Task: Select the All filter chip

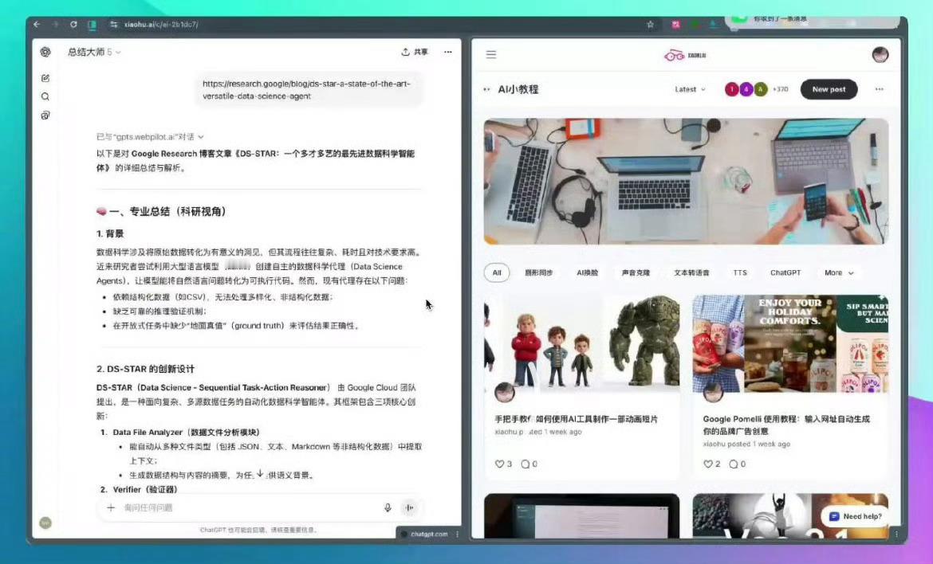Action: tap(497, 272)
